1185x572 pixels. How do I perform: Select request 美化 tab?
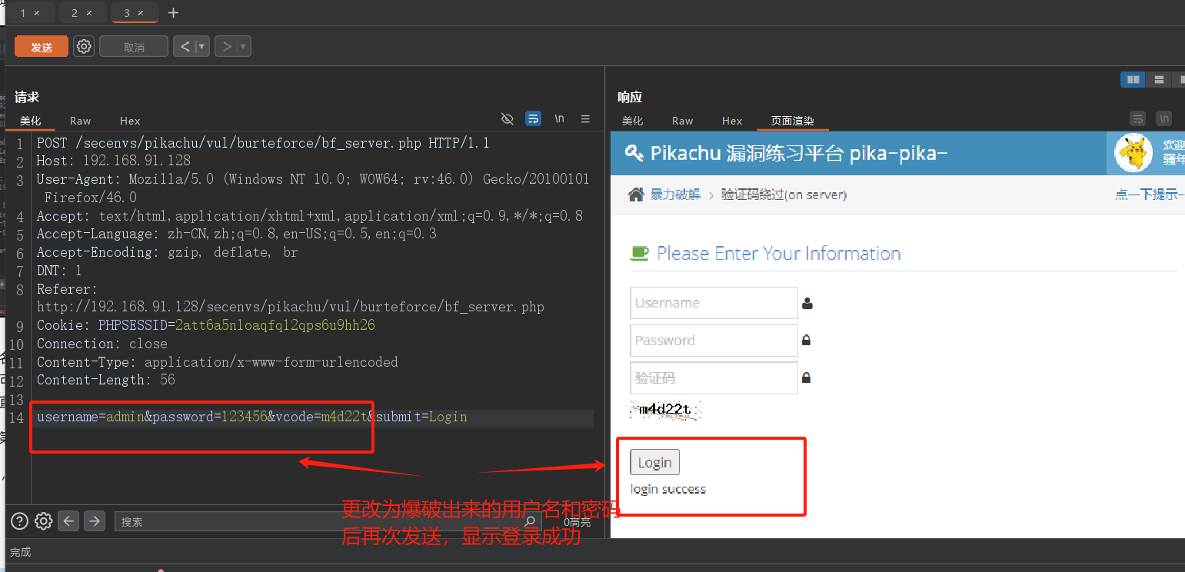point(31,121)
